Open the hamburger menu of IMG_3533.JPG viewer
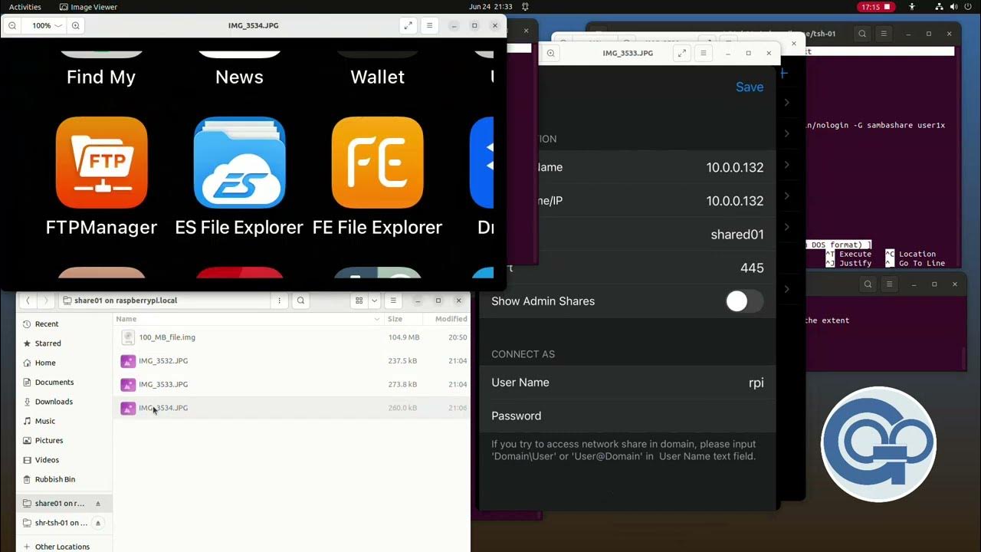 tap(703, 53)
